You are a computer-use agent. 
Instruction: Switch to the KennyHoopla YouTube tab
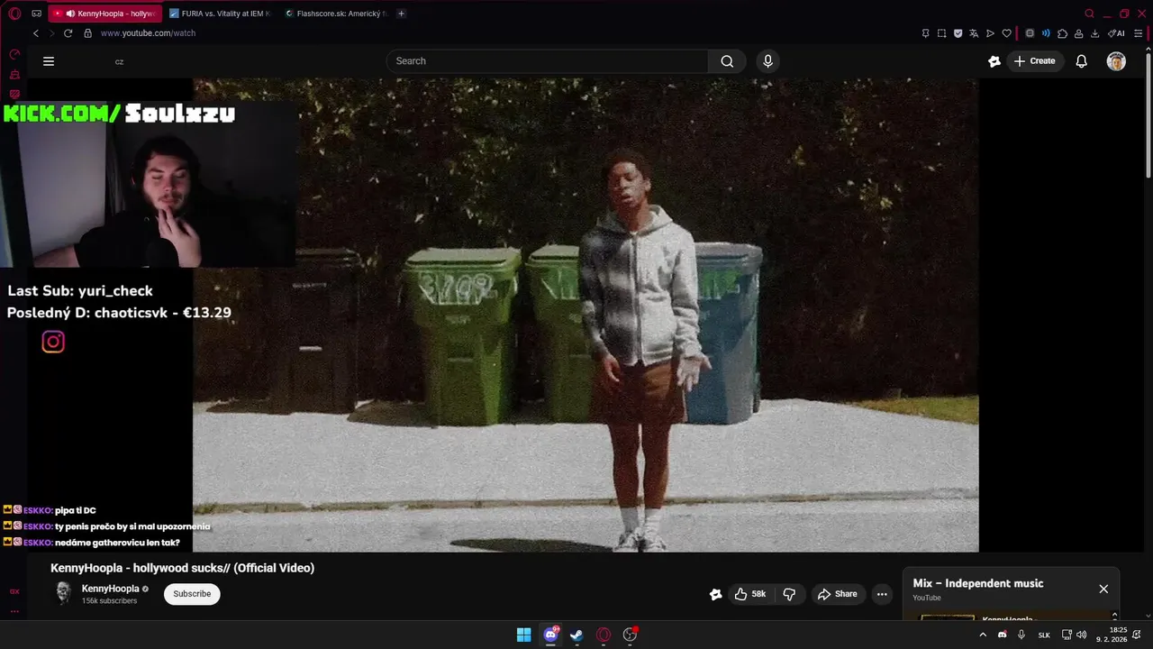[x=106, y=14]
